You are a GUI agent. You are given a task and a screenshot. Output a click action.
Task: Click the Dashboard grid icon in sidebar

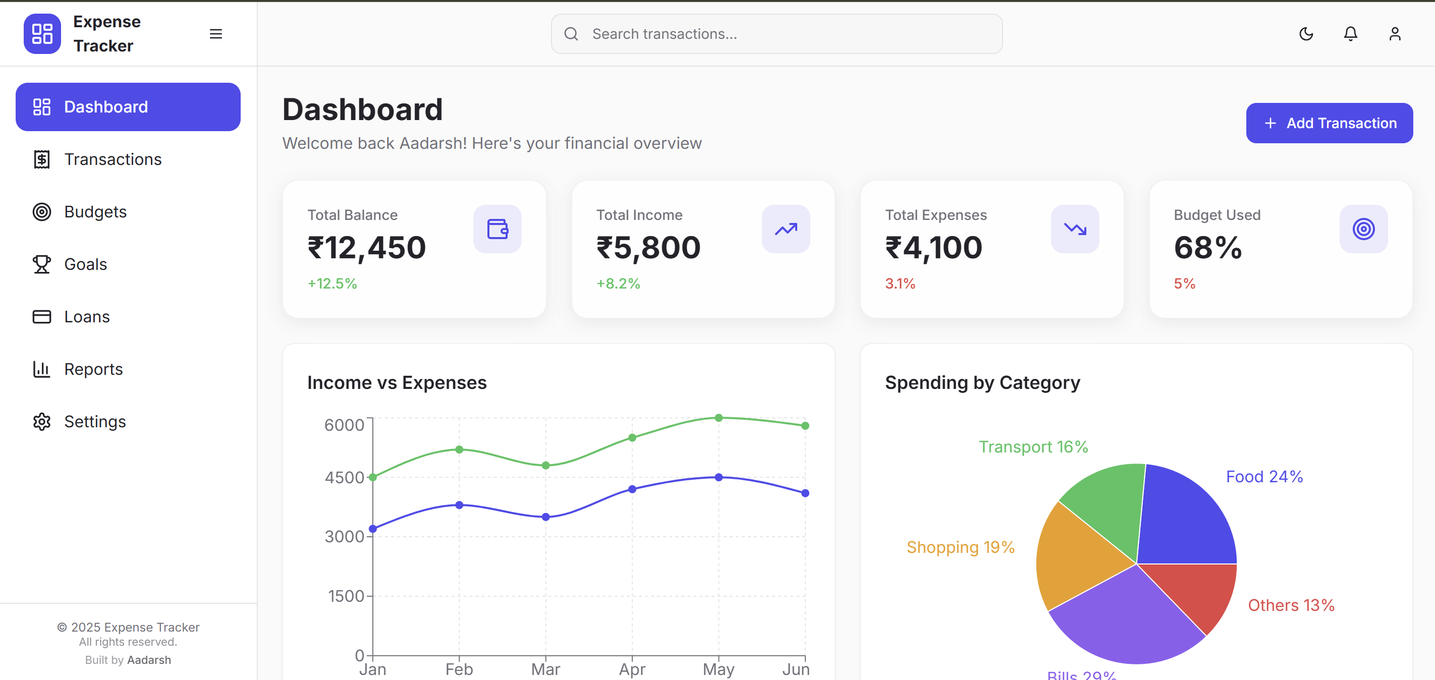[42, 107]
